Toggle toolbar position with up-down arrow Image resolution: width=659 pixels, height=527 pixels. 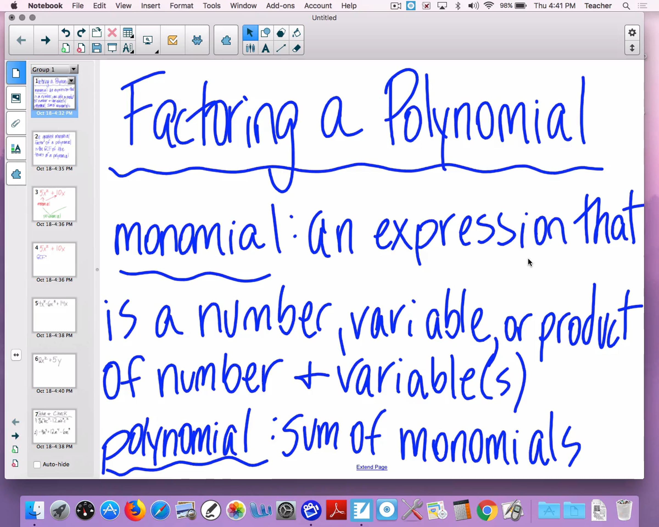(x=632, y=48)
